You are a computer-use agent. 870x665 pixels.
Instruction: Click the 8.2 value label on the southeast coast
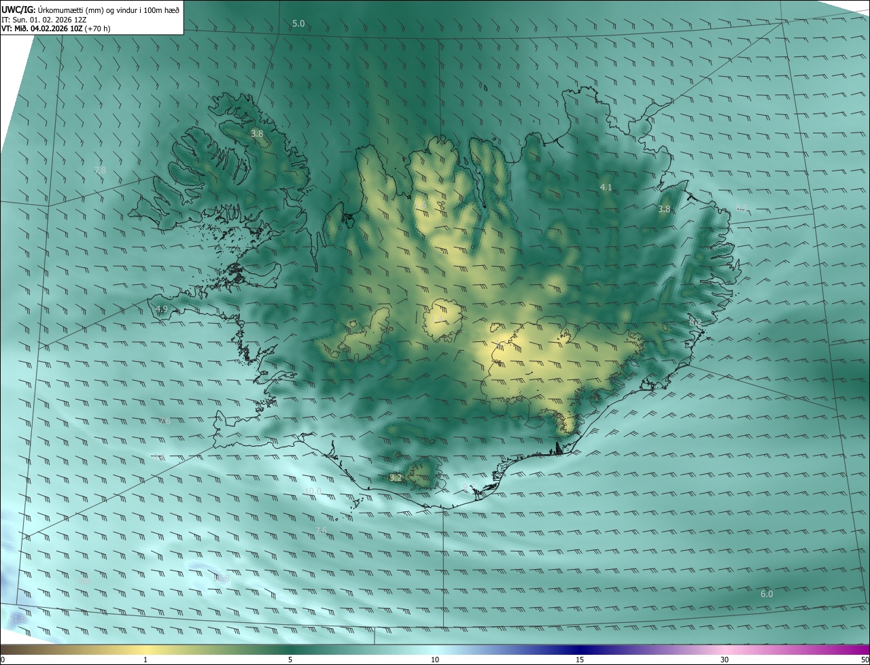coord(695,322)
